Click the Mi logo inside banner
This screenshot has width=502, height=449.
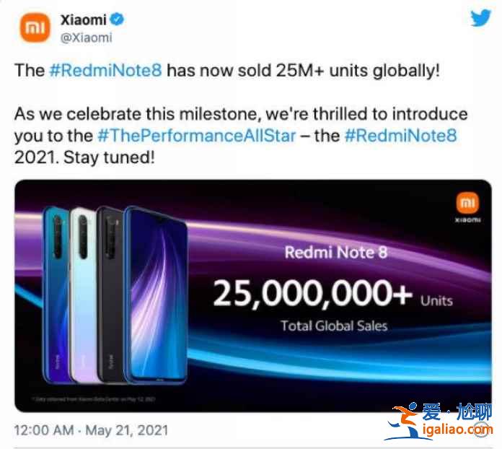(x=467, y=203)
